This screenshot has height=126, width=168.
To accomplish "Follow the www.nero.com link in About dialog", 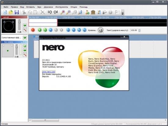I will [x=49, y=72].
